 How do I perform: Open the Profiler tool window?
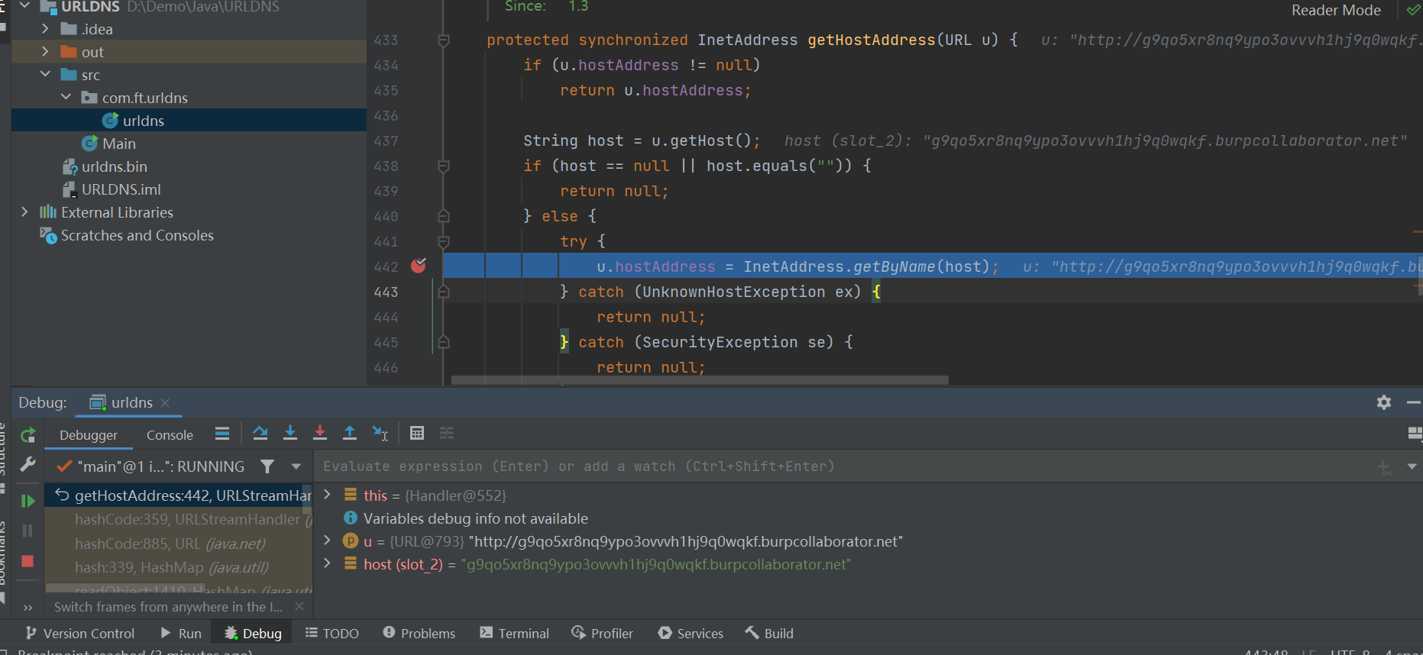[603, 634]
